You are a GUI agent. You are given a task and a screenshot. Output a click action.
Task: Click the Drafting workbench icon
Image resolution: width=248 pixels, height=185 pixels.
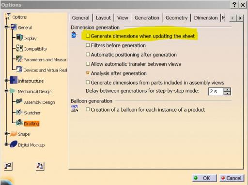point(19,123)
